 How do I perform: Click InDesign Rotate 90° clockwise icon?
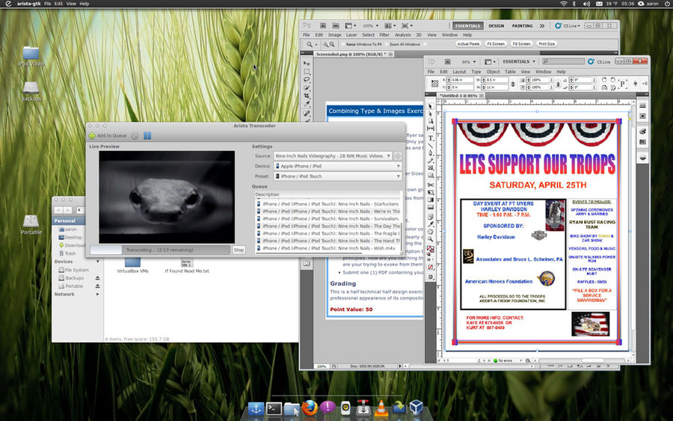(x=604, y=80)
